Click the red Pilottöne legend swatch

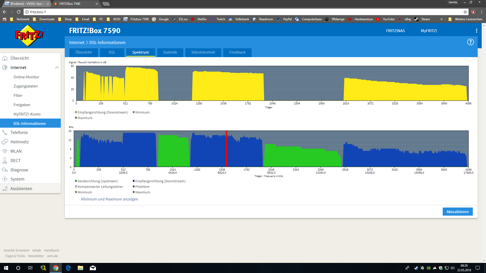(x=133, y=187)
